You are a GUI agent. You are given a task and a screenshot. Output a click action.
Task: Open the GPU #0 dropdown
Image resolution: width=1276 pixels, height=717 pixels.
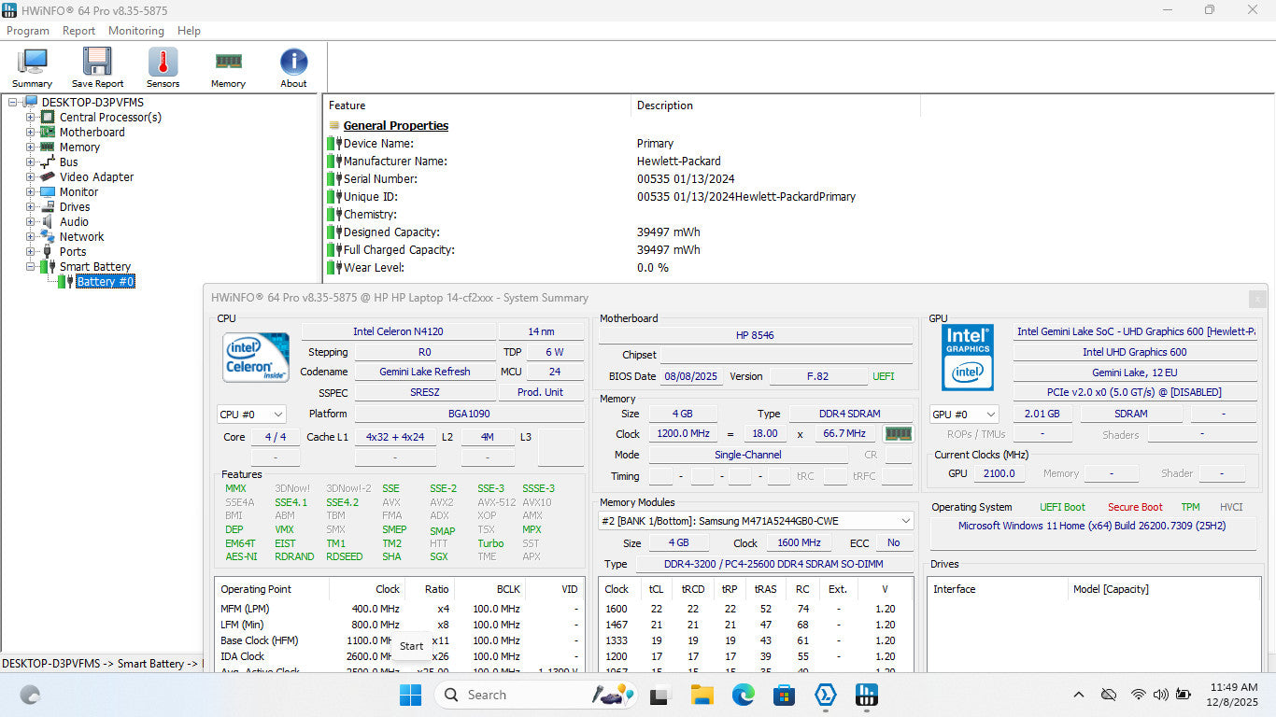964,414
